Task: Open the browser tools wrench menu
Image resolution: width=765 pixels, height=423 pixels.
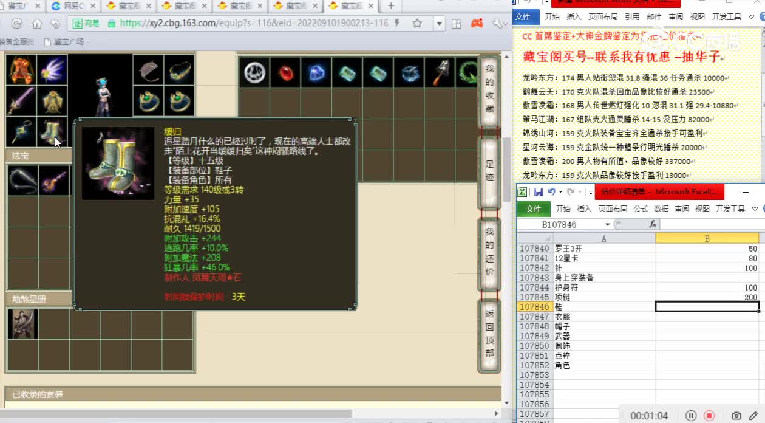Action: pos(498,24)
